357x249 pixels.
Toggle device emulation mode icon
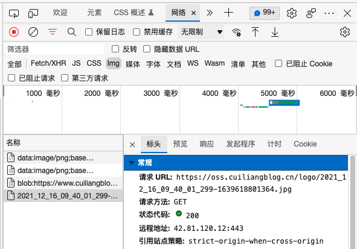[x=33, y=13]
